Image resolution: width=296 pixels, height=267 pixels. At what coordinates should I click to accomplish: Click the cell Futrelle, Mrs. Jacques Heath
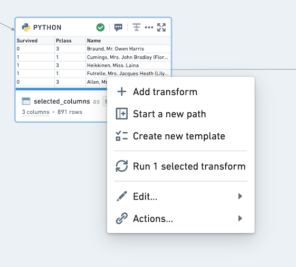pos(128,74)
